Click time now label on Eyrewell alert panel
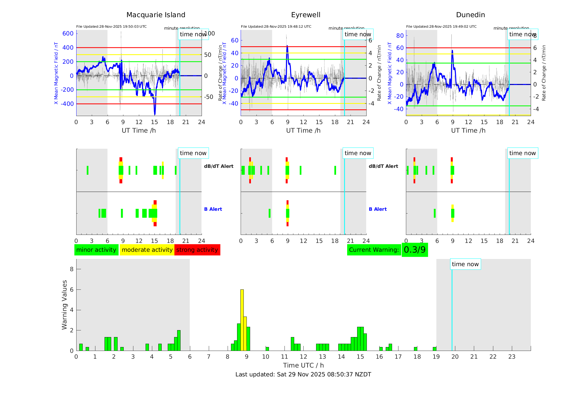This screenshot has width=587, height=398. [x=358, y=153]
